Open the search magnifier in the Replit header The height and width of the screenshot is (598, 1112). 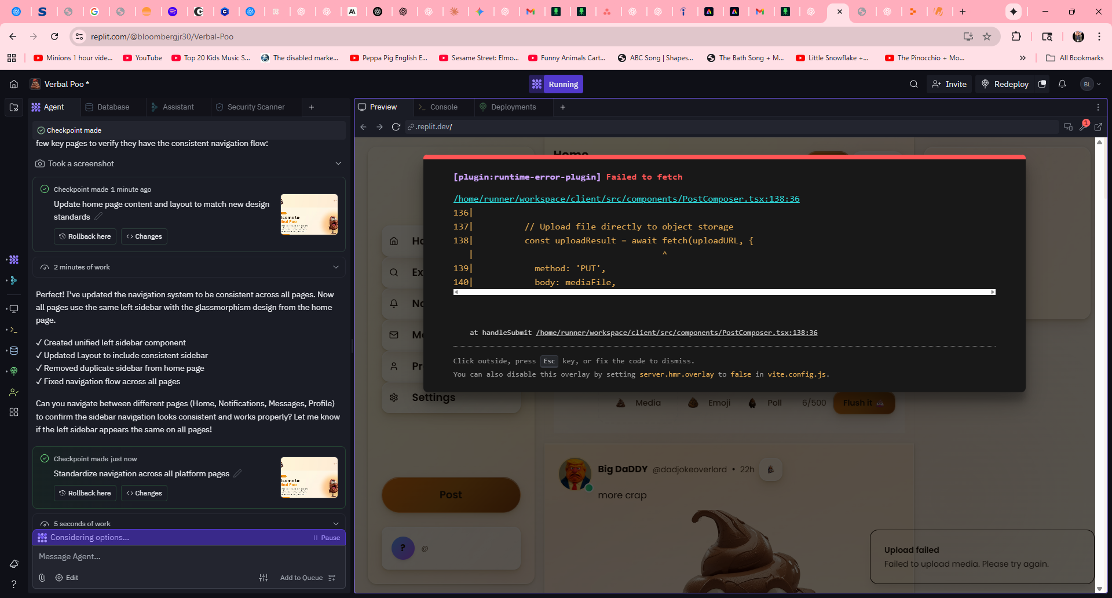pos(913,84)
